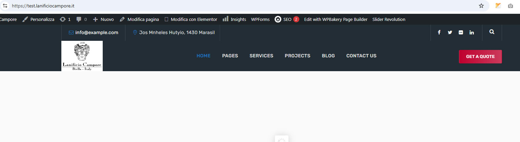Click the Lanificio Campore logo
Image resolution: width=520 pixels, height=142 pixels.
[82, 56]
